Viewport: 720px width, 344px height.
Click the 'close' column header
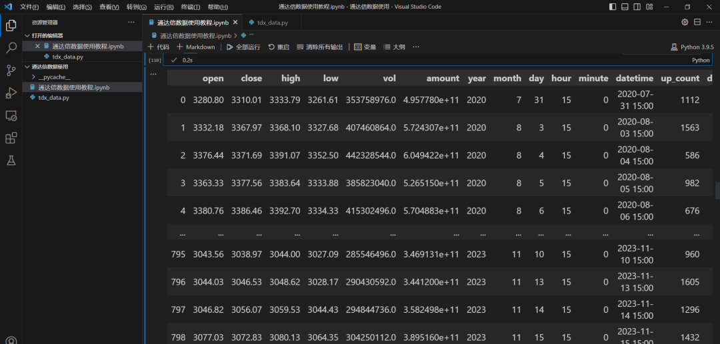[x=251, y=79]
